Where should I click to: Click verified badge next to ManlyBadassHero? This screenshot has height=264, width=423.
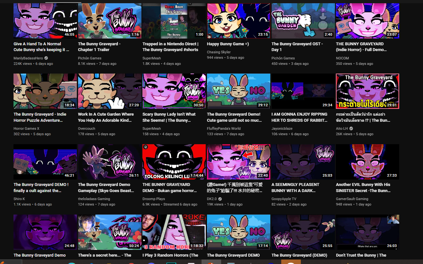pos(46,58)
